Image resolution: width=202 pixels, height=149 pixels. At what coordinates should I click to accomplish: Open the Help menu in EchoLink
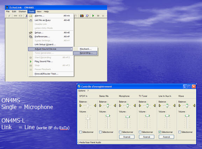pyautogui.click(x=46, y=11)
